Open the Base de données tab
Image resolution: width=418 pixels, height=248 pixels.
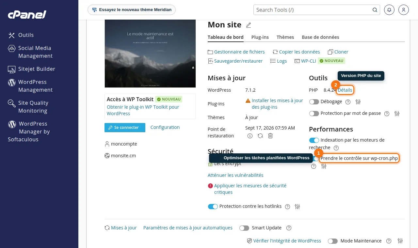[x=320, y=37]
